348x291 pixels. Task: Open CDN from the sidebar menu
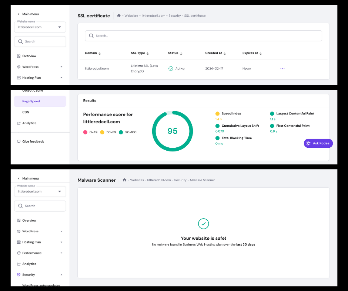(x=26, y=112)
